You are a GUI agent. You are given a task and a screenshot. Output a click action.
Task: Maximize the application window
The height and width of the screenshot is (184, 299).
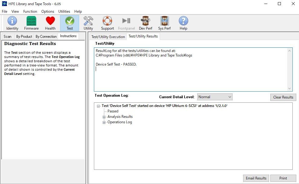pos(279,4)
